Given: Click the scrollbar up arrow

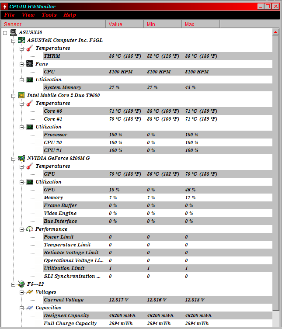Looking at the screenshot, I should (276, 32).
